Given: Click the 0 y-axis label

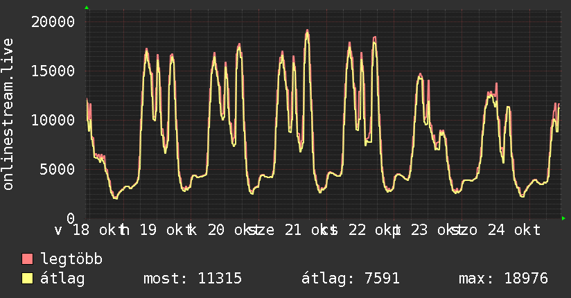Looking at the screenshot, I should (x=71, y=218).
